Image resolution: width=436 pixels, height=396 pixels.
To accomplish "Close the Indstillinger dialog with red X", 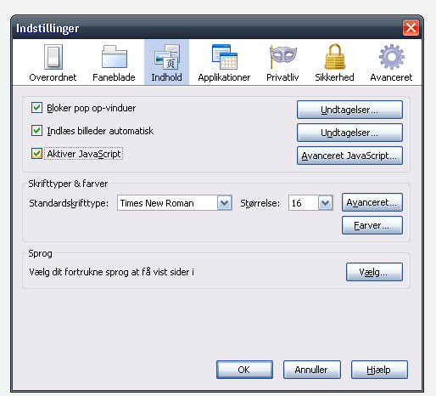I will [411, 28].
